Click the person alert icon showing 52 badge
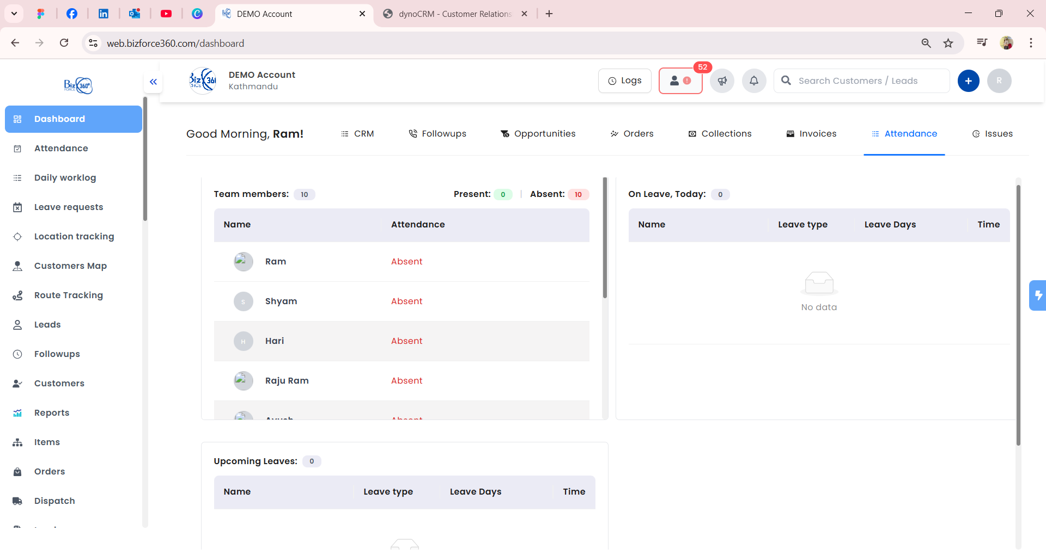This screenshot has height=555, width=1046. click(x=680, y=81)
